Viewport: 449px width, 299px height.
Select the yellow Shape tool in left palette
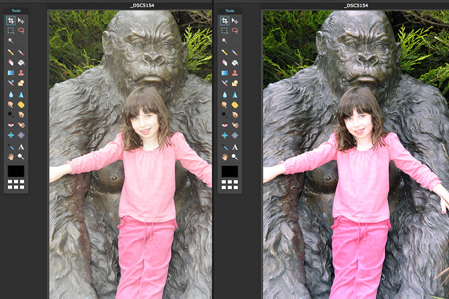(21, 83)
